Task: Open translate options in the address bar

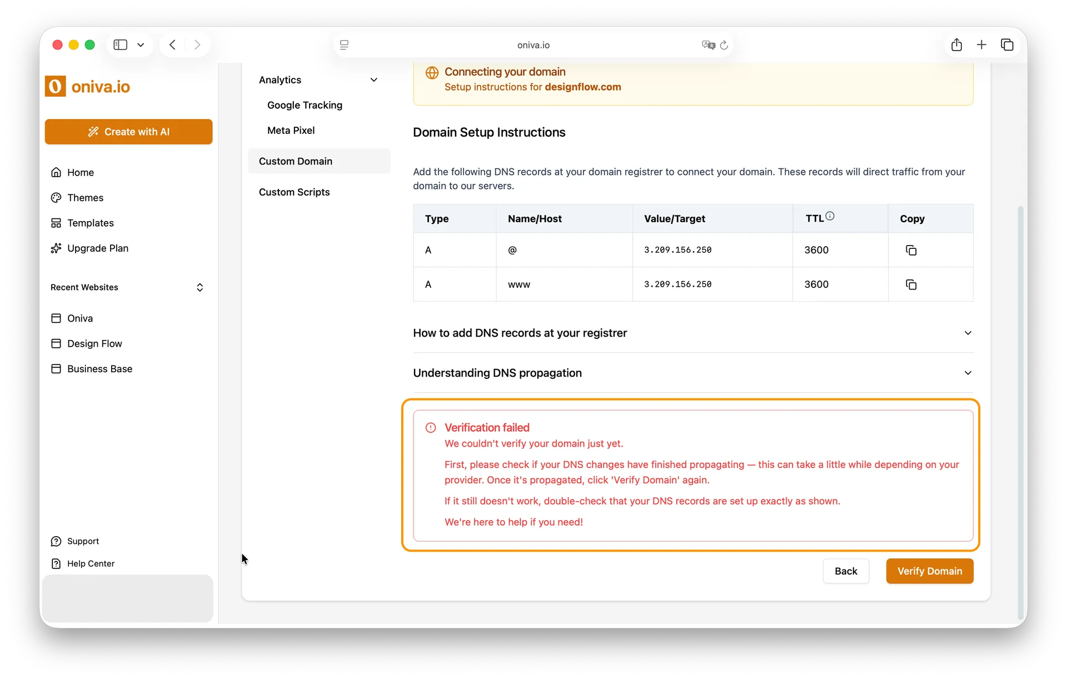Action: [x=708, y=45]
